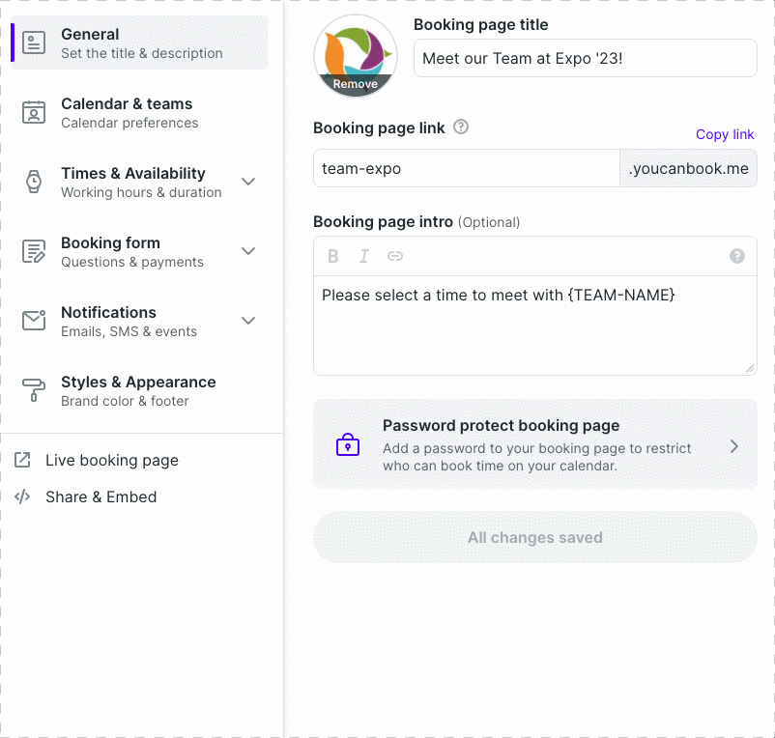Remove the booking page logo
This screenshot has width=775, height=738.
356,85
